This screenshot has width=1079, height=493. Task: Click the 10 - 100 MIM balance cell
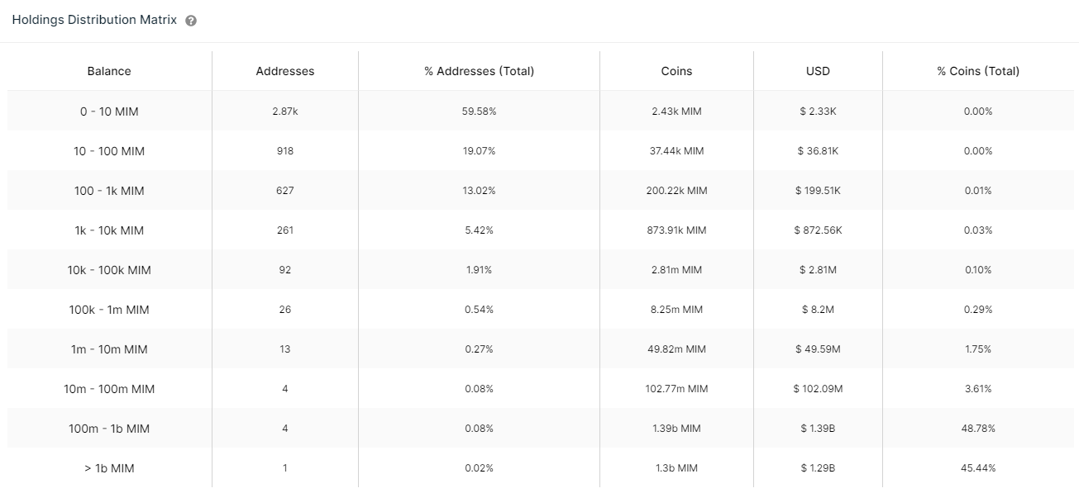pyautogui.click(x=109, y=151)
